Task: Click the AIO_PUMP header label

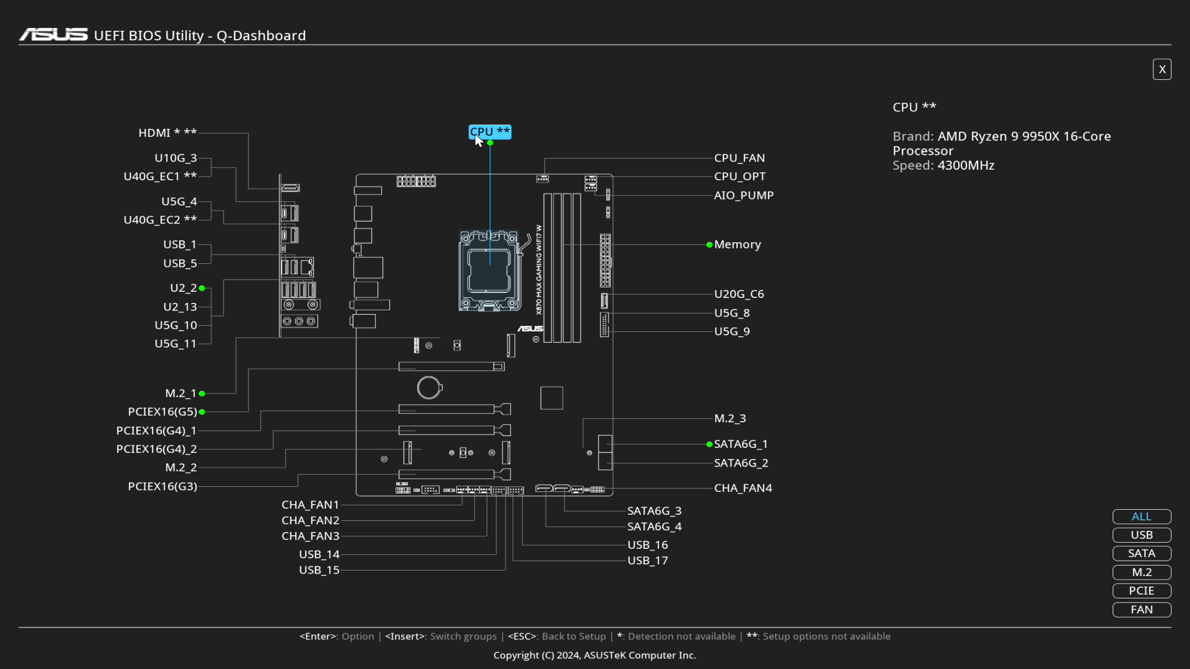Action: (x=743, y=195)
